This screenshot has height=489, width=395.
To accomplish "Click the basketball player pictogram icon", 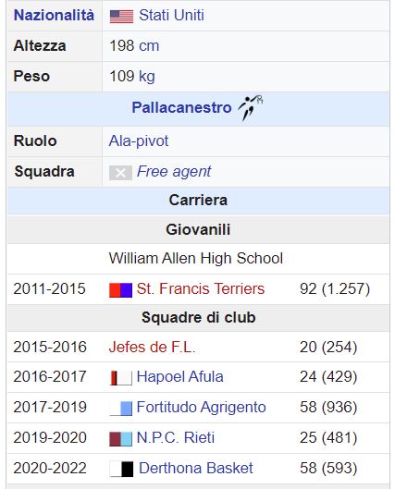I will tap(251, 107).
